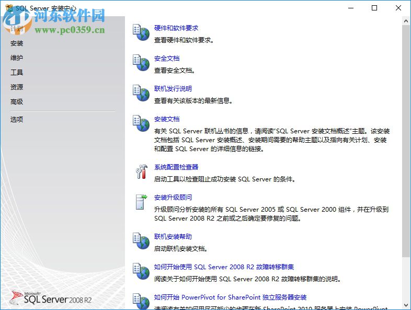Click the wrench-and-hammer icon for 系统配置检查器
This screenshot has height=310, width=411.
coord(142,171)
